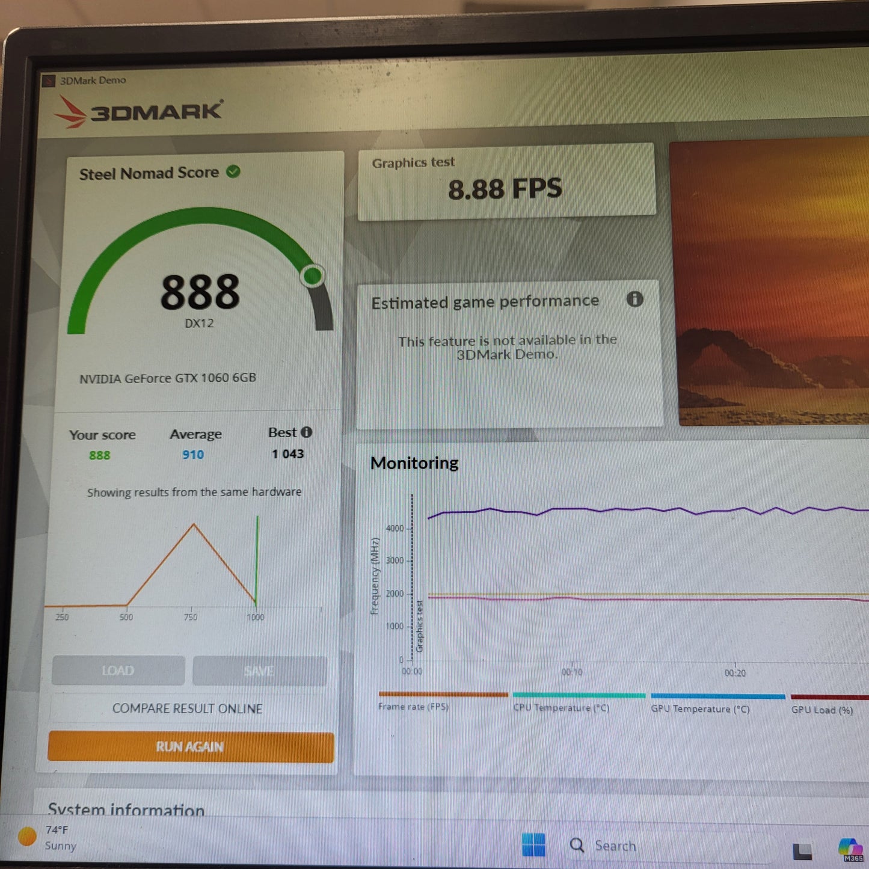The image size is (869, 869).
Task: Click the NVIDIA GeForce GTX 1060 6GB label
Action: click(168, 378)
